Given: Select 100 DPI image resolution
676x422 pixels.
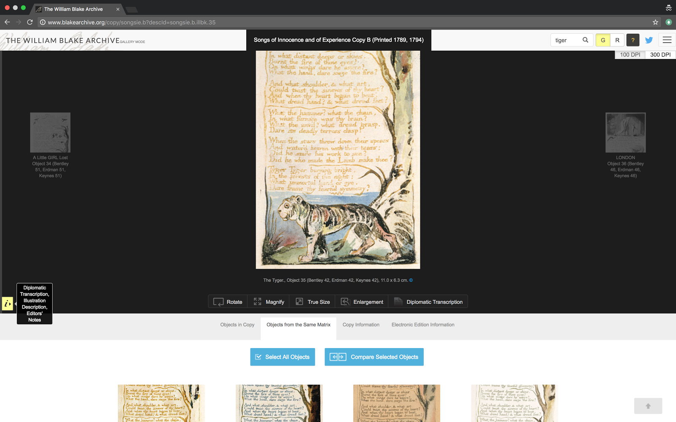Looking at the screenshot, I should 630,55.
